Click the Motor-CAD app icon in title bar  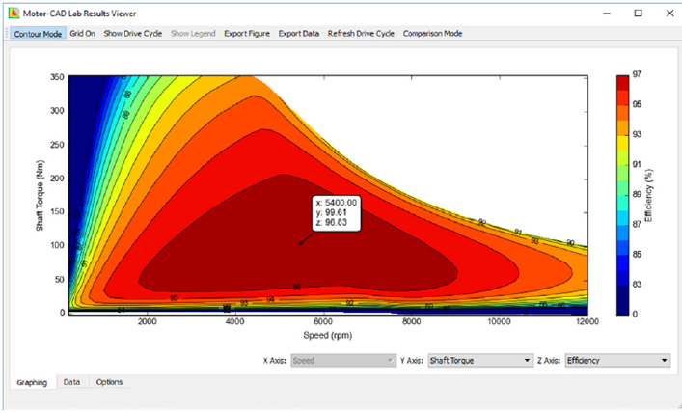(x=14, y=14)
